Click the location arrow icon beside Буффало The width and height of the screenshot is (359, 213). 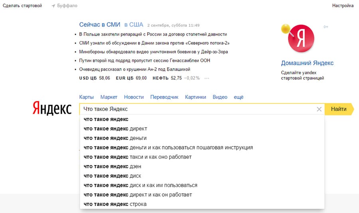point(53,6)
